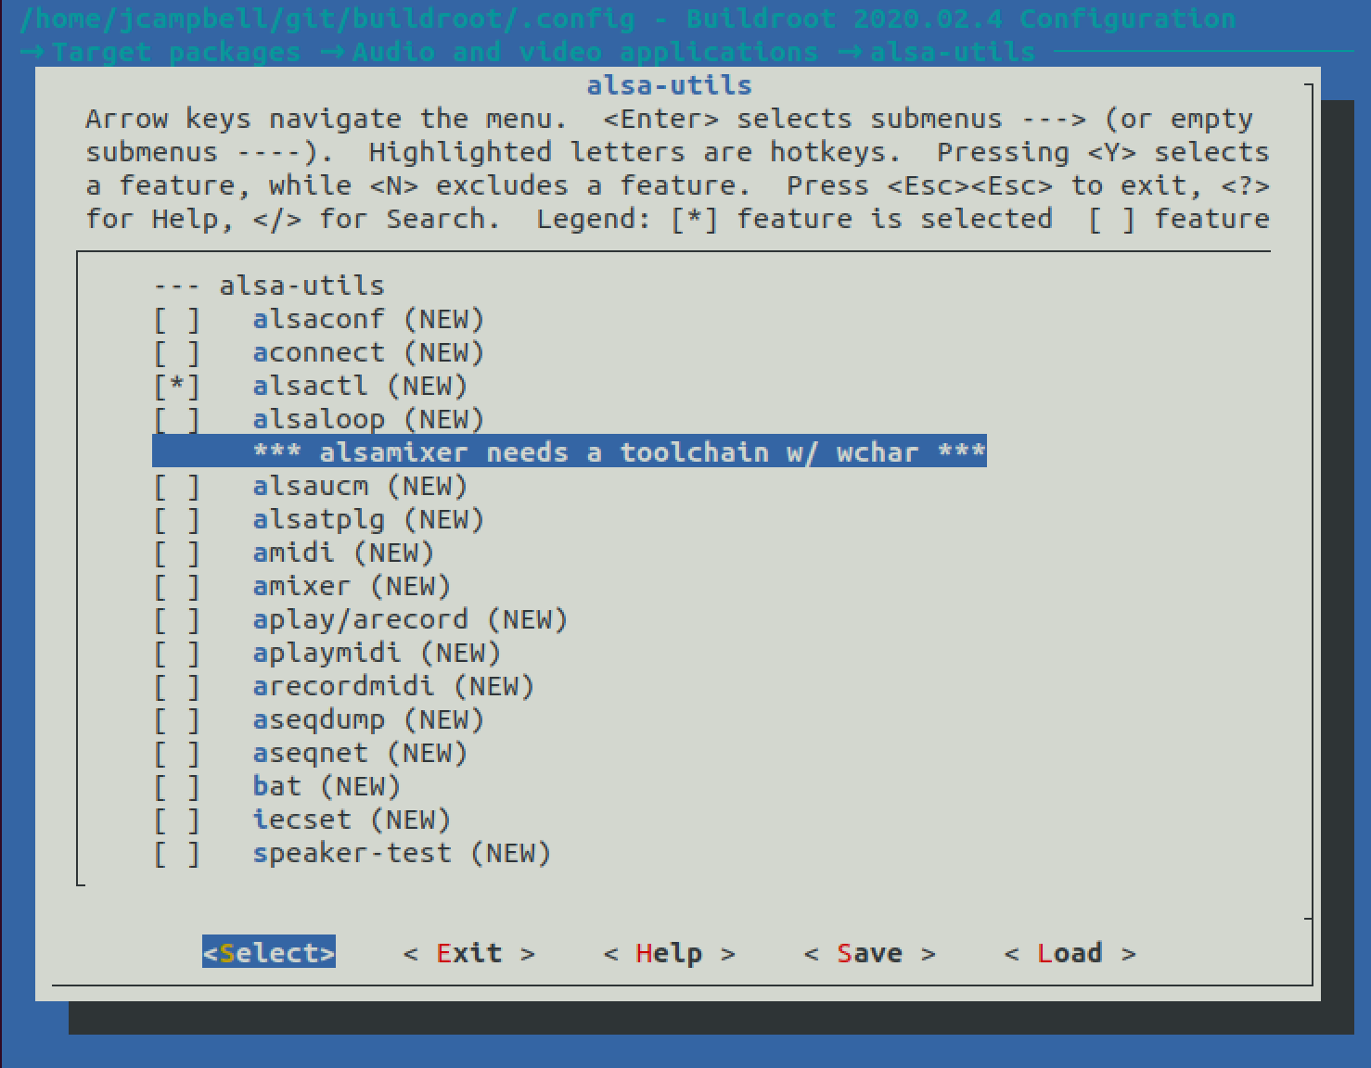The width and height of the screenshot is (1371, 1068).
Task: Check the iecset checkbox
Action: tap(176, 820)
